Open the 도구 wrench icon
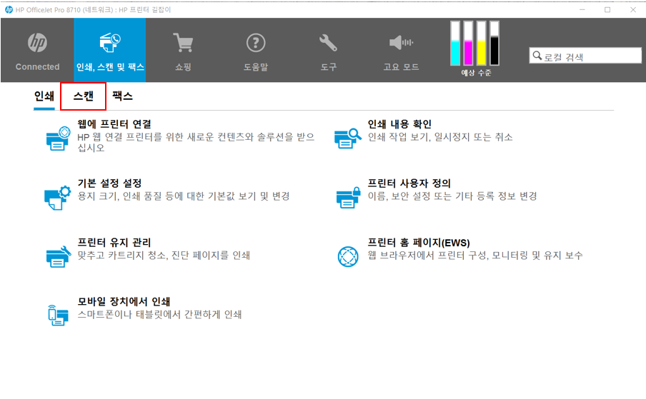646x399 pixels. 328,43
